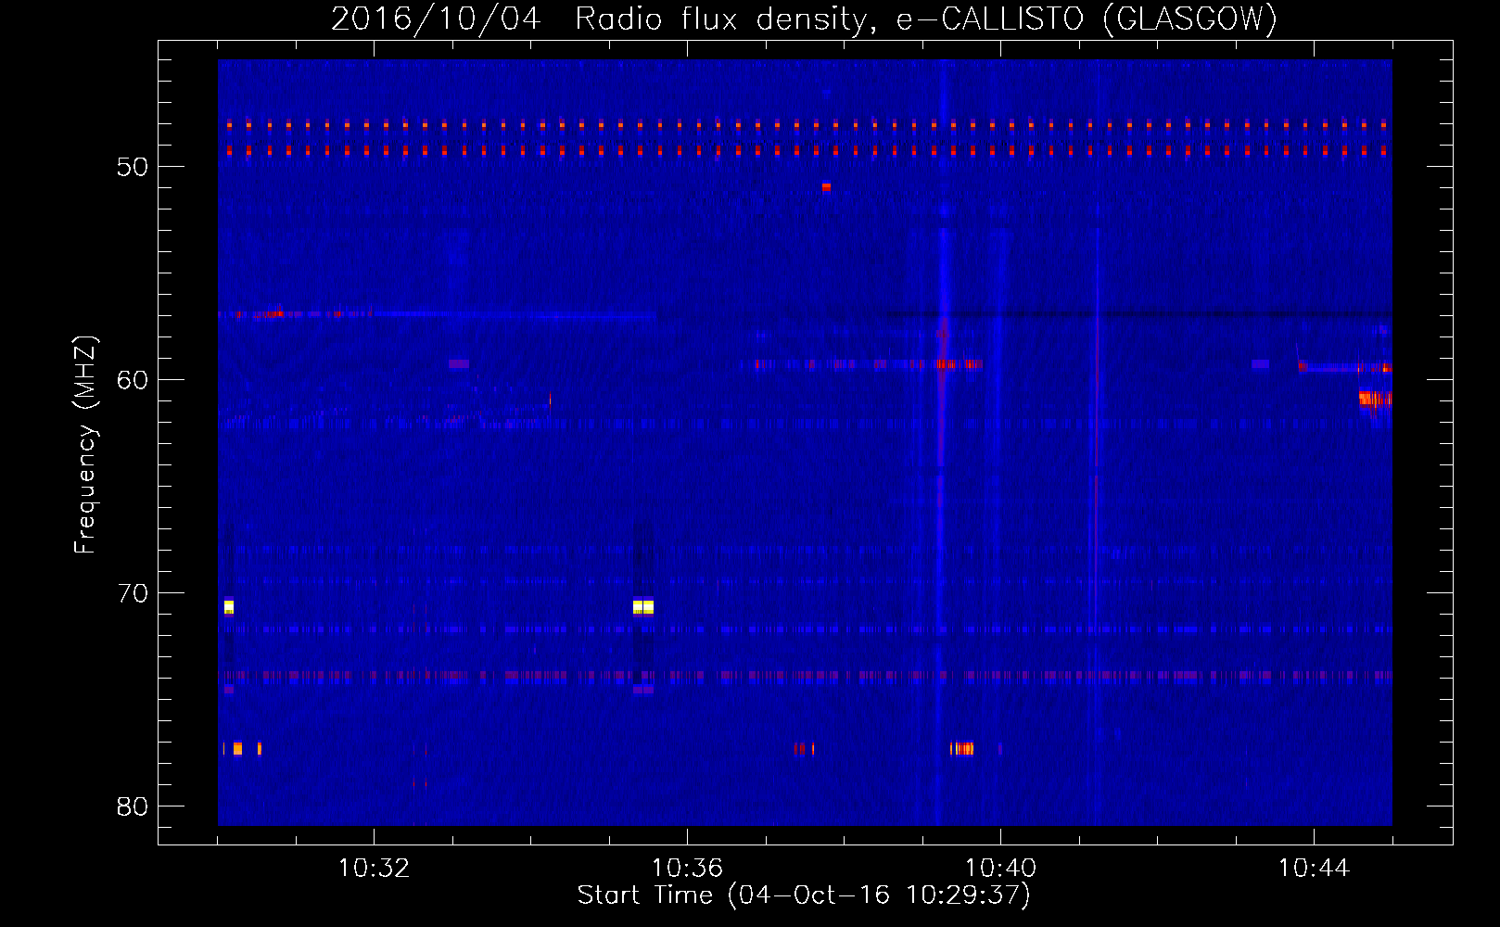Screen dimensions: 1500x927
Task: Click the "10:40" time tick label
Action: pos(1000,868)
